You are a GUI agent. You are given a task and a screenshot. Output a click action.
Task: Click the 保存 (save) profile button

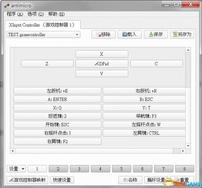(x=156, y=34)
